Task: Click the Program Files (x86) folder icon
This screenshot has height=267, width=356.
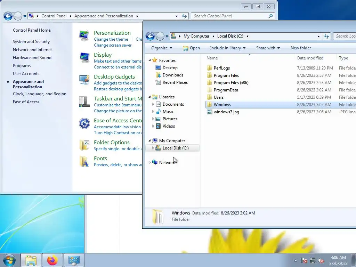Action: [x=209, y=82]
